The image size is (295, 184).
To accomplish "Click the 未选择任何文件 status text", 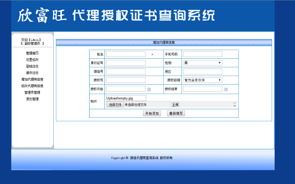I will pos(135,105).
